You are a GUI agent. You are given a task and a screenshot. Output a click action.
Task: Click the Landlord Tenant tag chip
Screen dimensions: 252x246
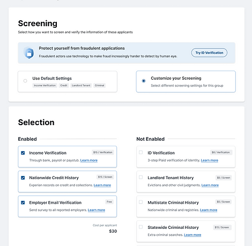pyautogui.click(x=81, y=86)
